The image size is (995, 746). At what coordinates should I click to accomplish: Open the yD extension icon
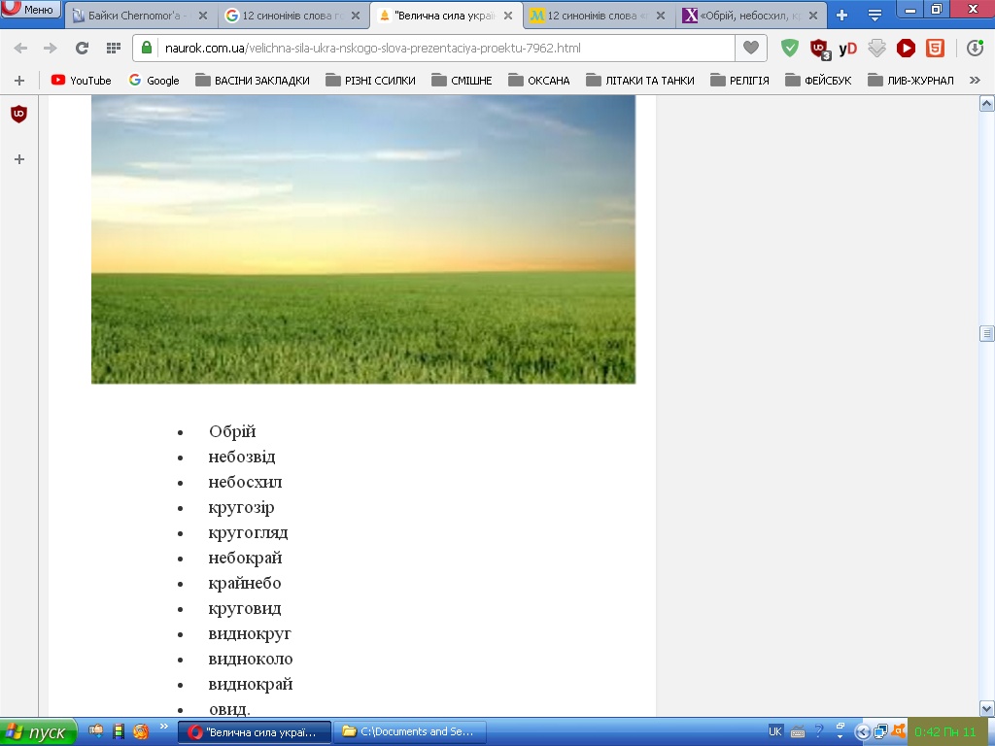(847, 49)
